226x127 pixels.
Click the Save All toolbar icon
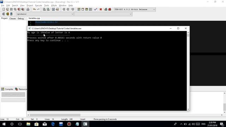[15, 10]
